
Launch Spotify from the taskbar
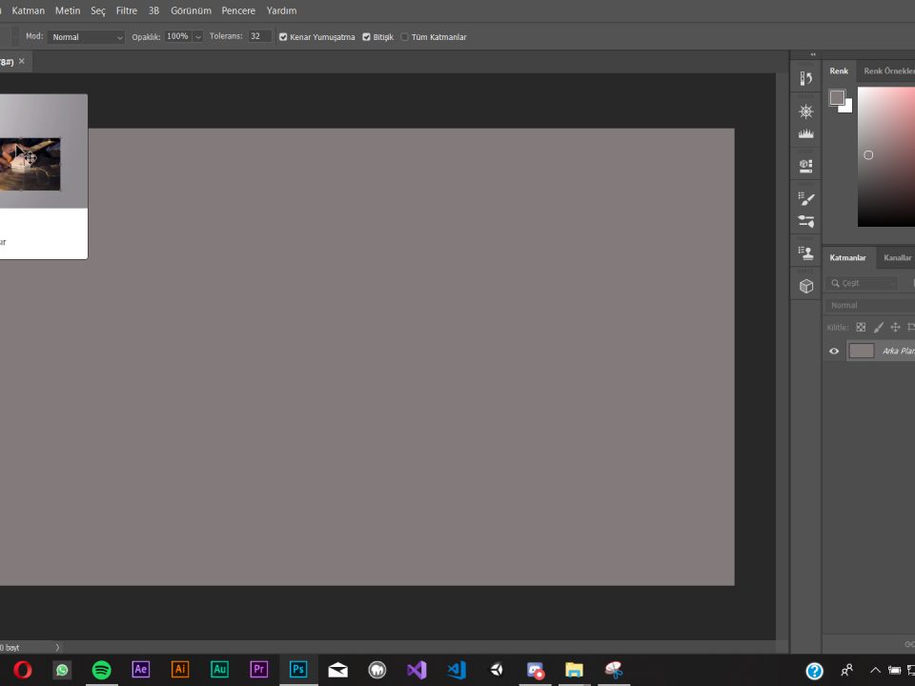pyautogui.click(x=101, y=670)
